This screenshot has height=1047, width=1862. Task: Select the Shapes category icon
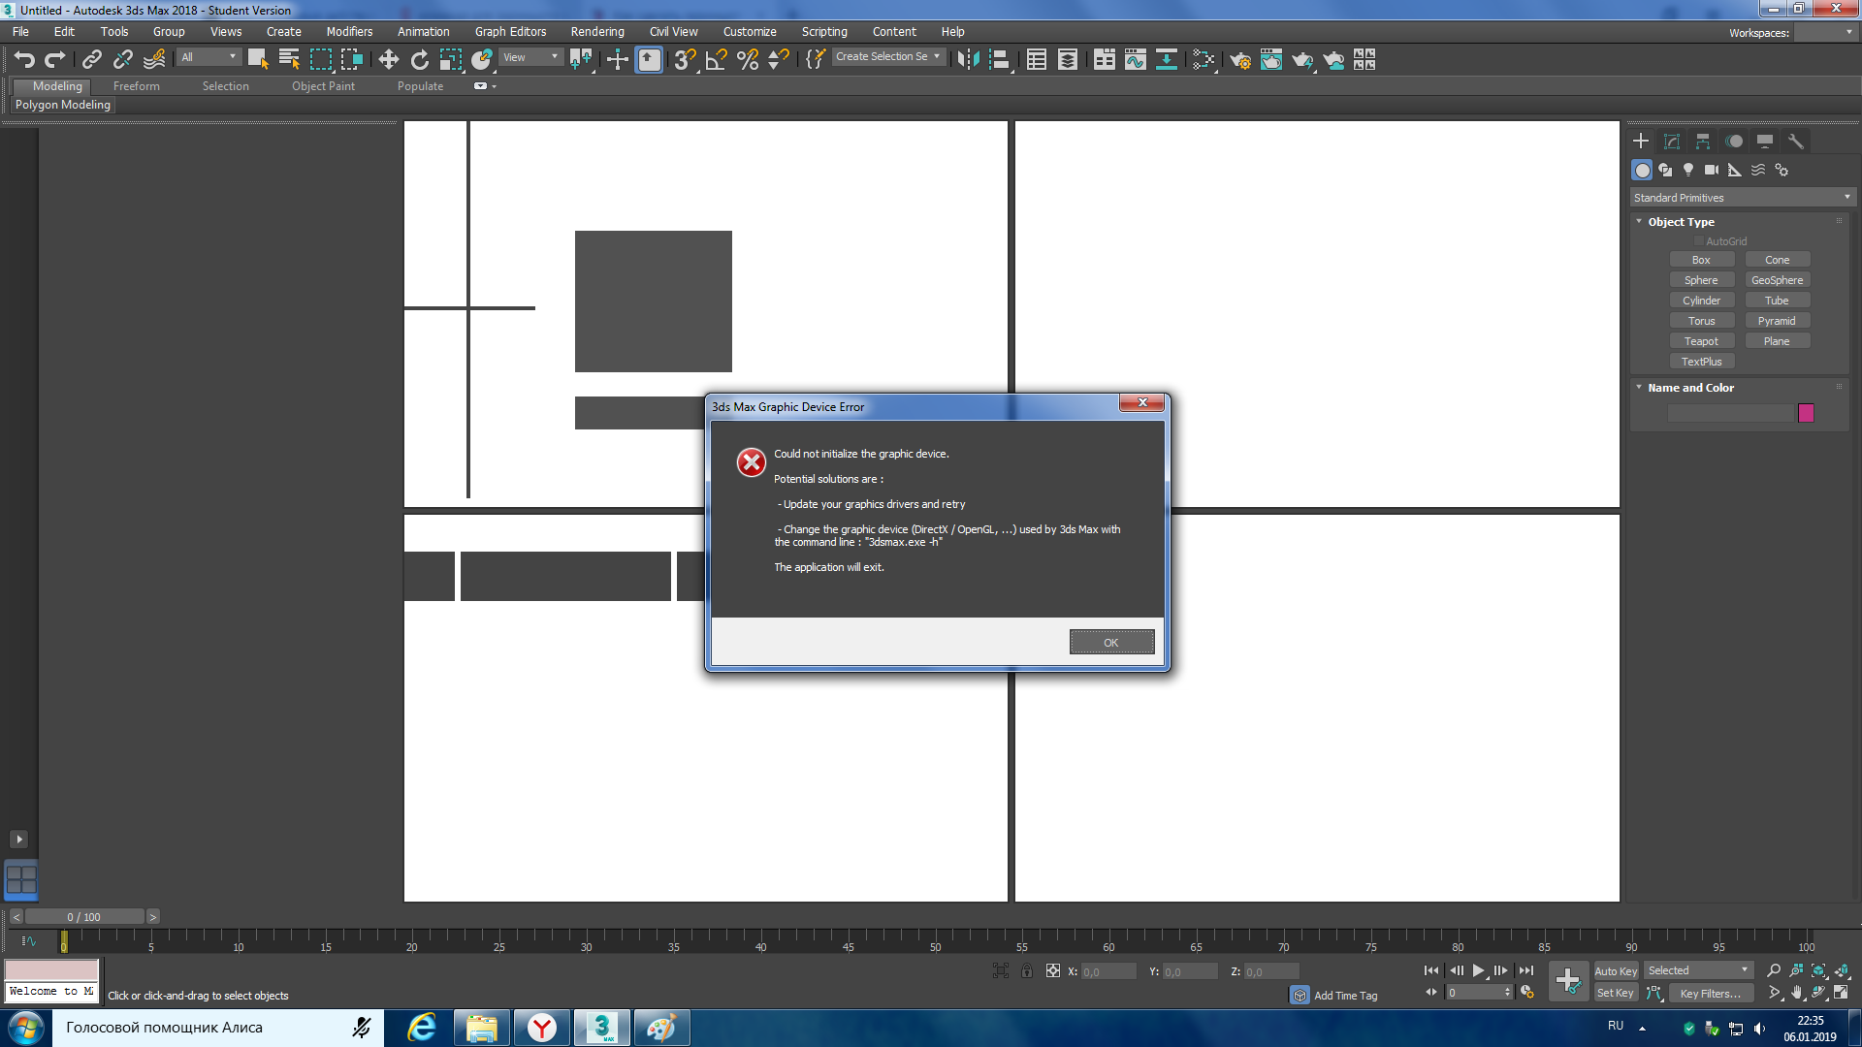coord(1665,170)
